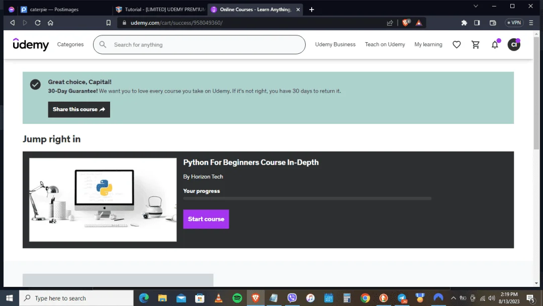Image resolution: width=543 pixels, height=306 pixels.
Task: Open the tab search chevron dropdown
Action: tap(476, 6)
